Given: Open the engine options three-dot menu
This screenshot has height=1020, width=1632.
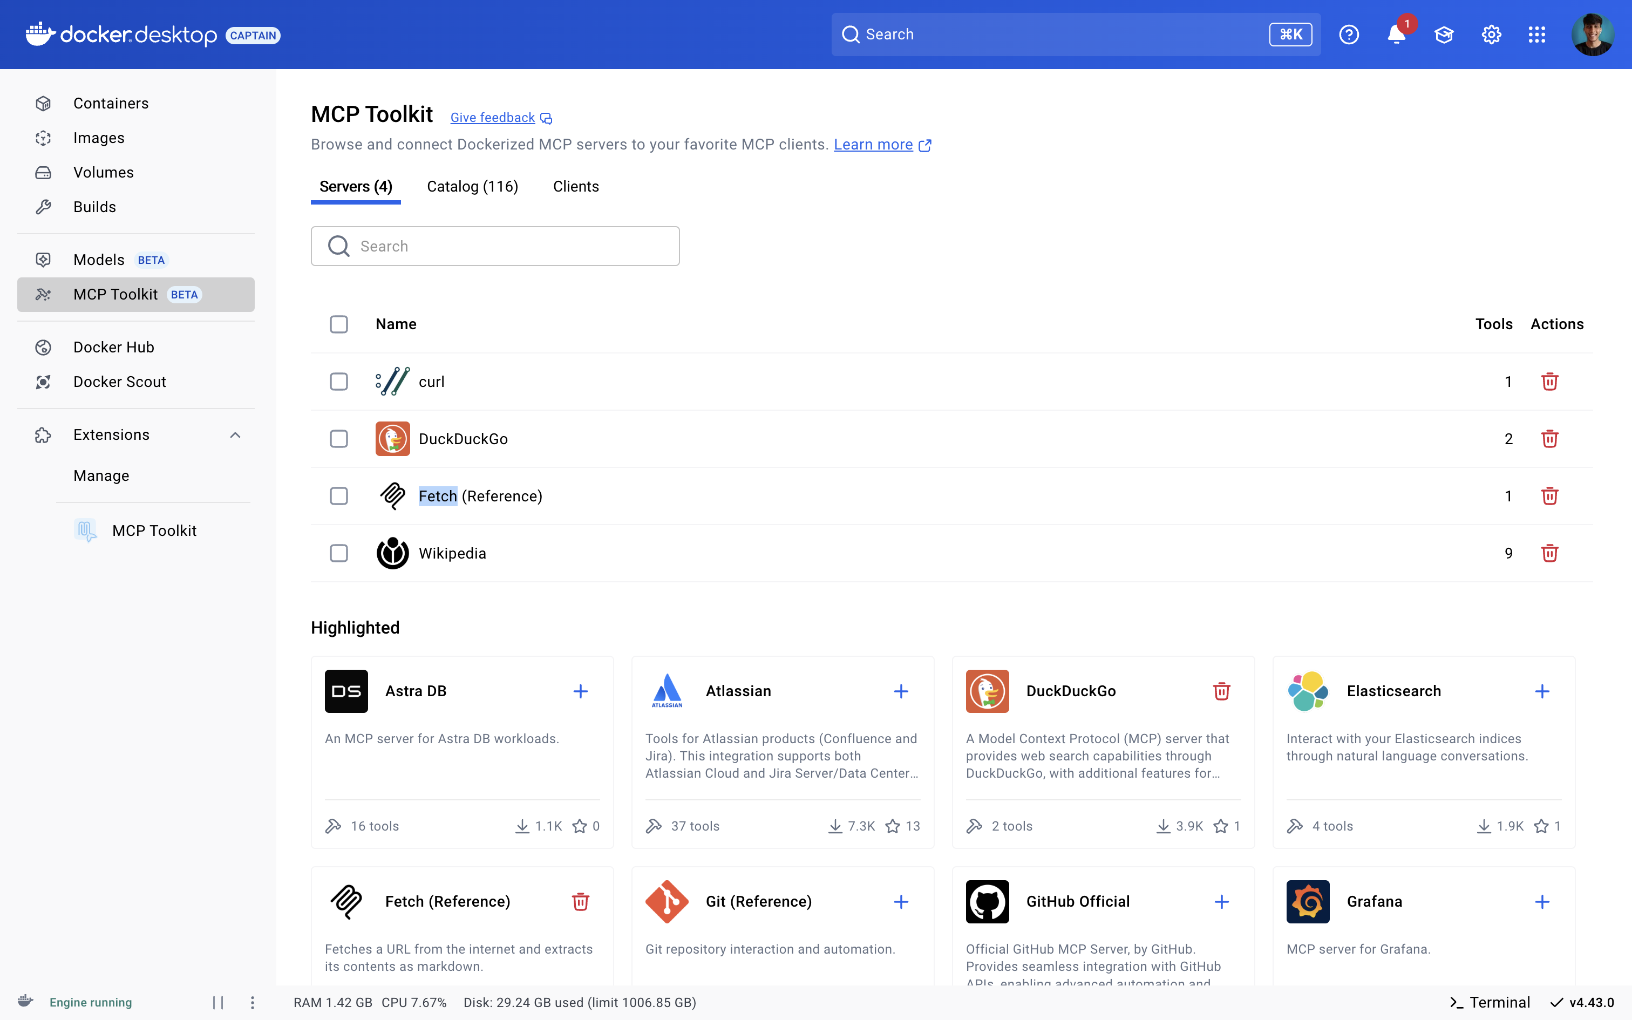Looking at the screenshot, I should 252,1003.
